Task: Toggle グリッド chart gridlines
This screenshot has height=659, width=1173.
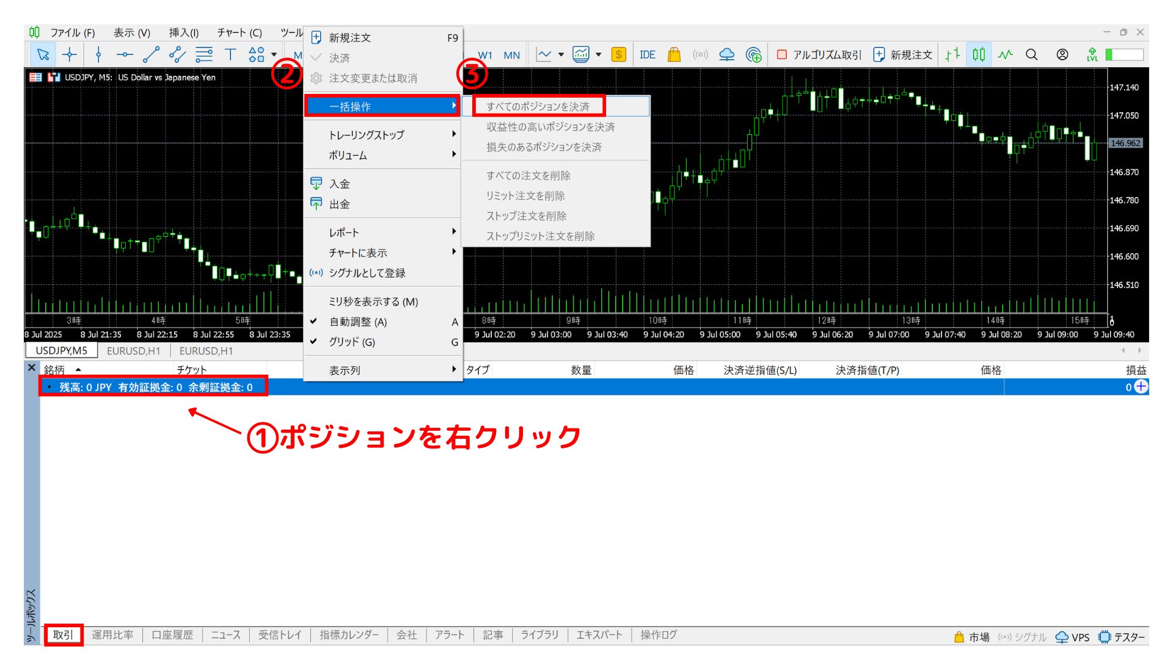Action: coord(351,342)
